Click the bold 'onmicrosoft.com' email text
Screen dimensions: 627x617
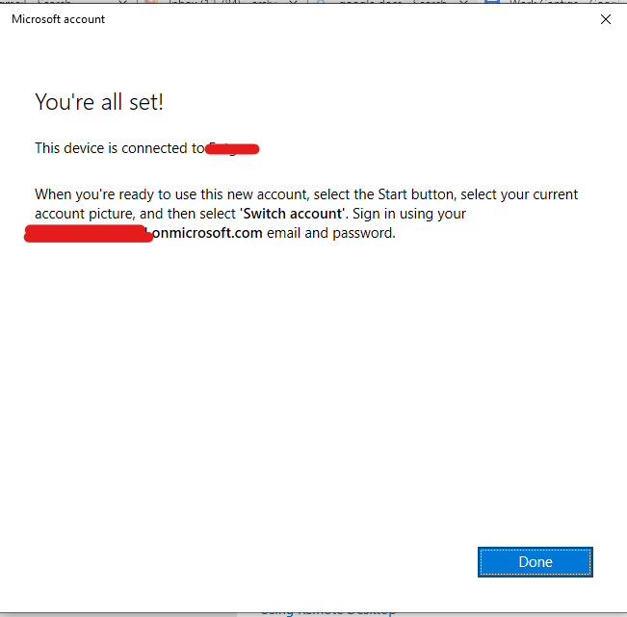[x=207, y=233]
